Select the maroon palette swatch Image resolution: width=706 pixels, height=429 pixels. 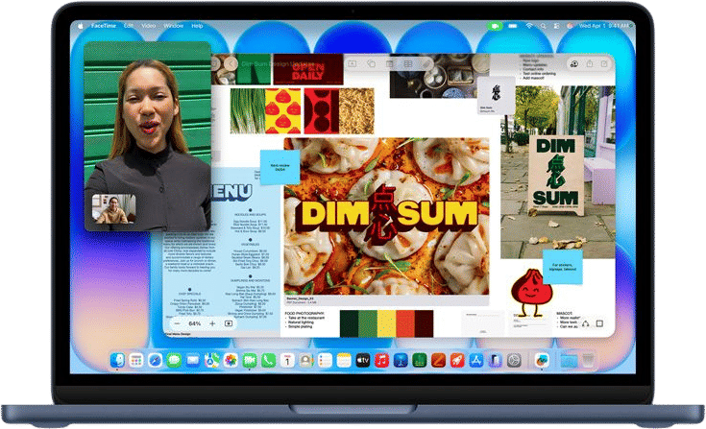point(425,323)
